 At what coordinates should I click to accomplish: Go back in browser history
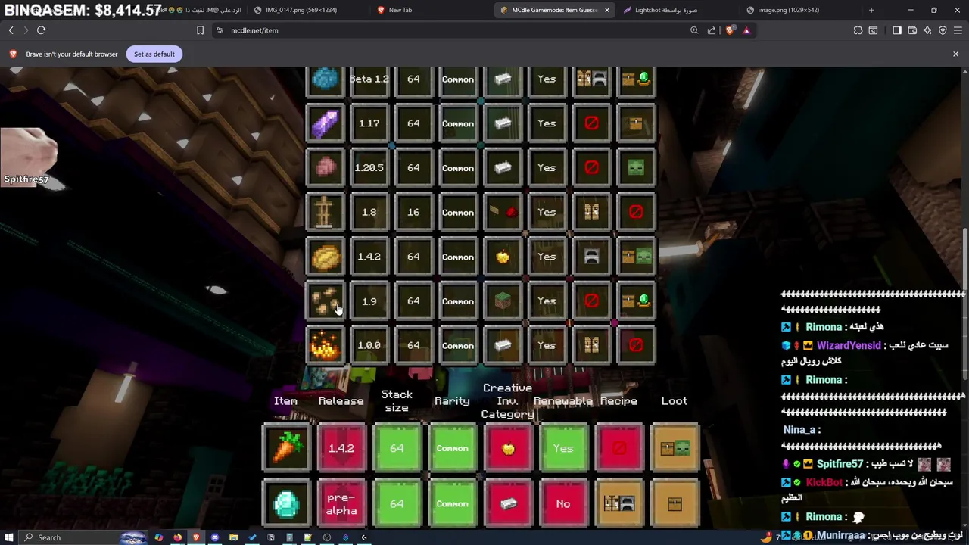coord(11,30)
